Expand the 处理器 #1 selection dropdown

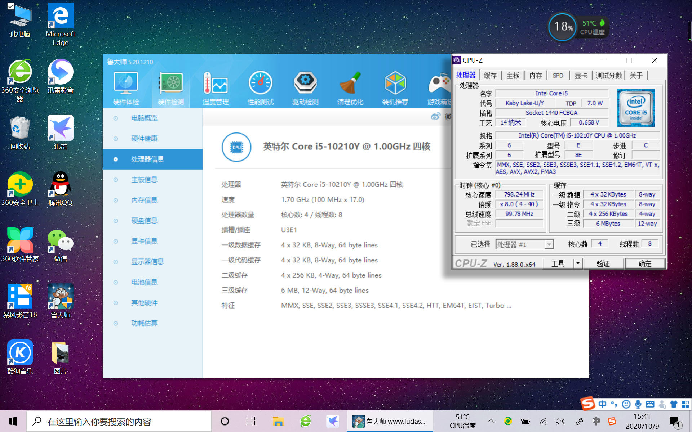click(x=549, y=244)
